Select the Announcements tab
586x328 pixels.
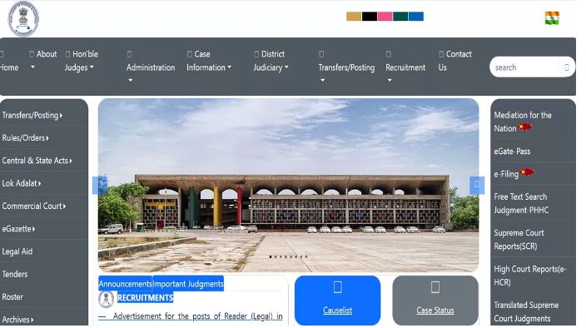click(x=125, y=284)
